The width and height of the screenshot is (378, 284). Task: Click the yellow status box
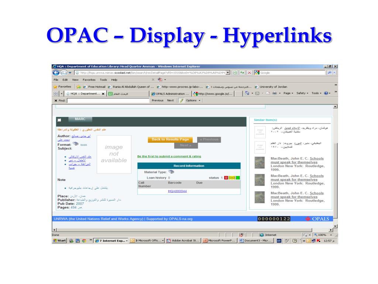[x=232, y=178]
